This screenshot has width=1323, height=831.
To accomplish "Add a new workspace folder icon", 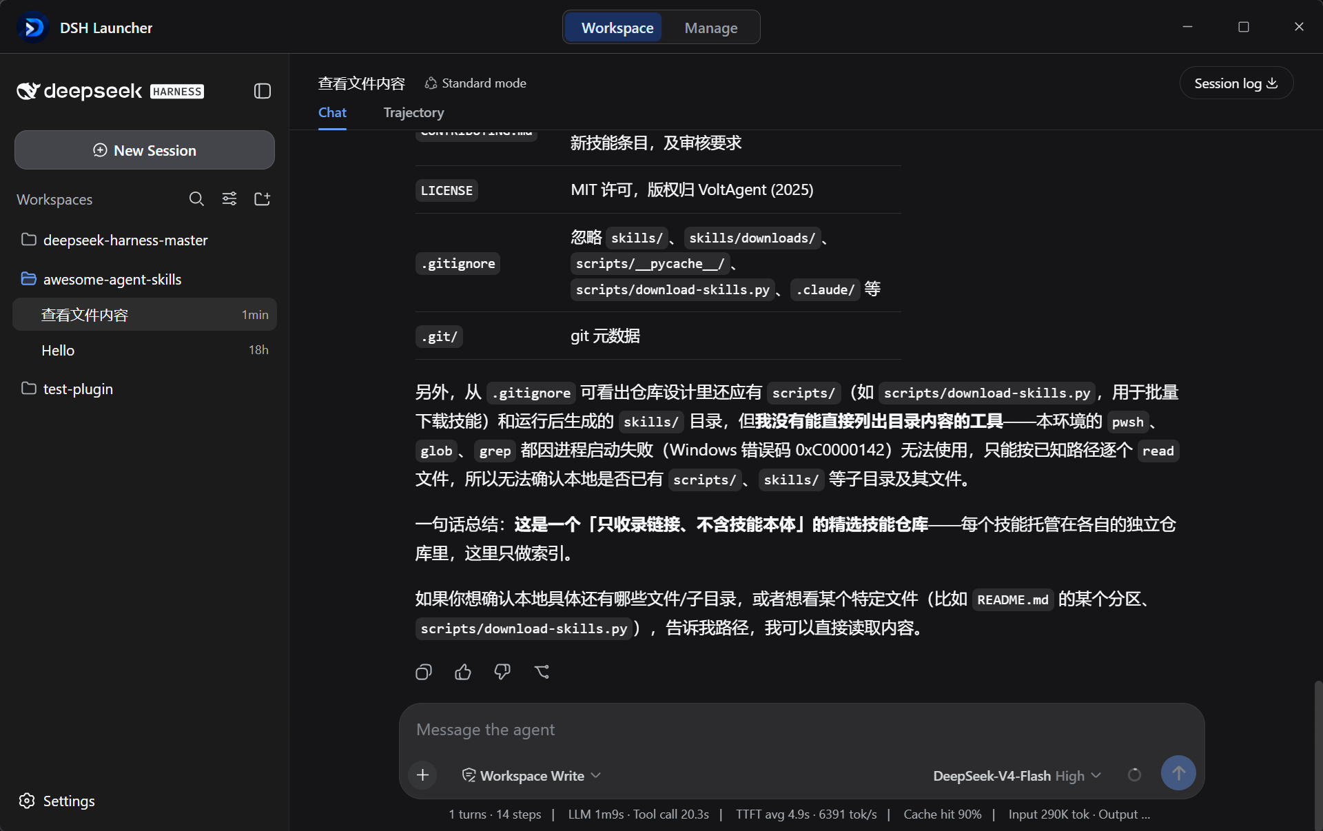I will point(263,199).
